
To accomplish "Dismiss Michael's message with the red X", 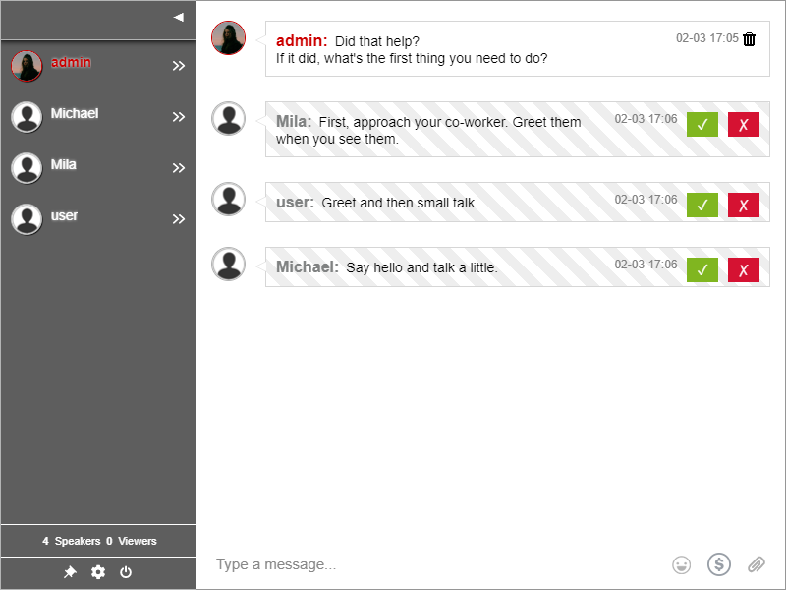I will (x=744, y=269).
